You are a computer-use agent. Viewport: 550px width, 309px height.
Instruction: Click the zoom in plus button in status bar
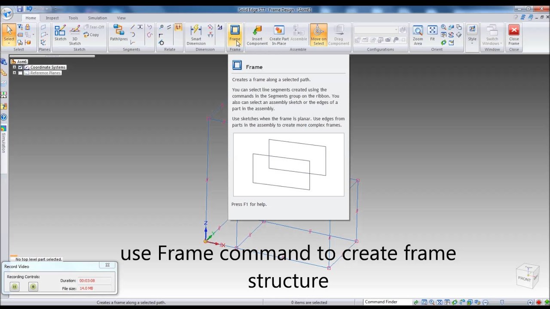coord(530,303)
